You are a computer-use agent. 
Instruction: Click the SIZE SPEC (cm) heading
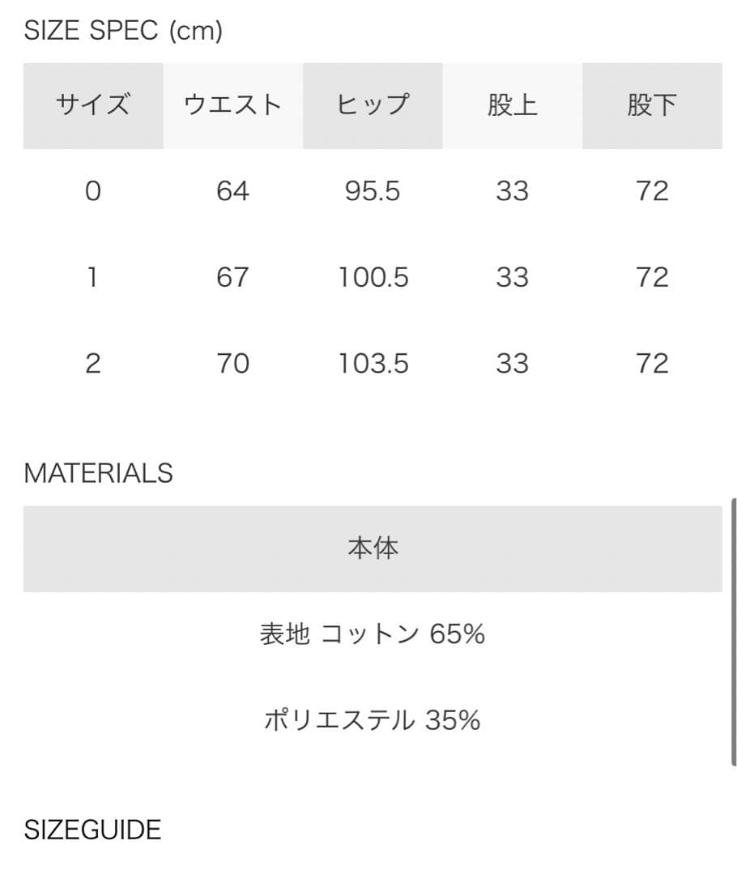123,31
